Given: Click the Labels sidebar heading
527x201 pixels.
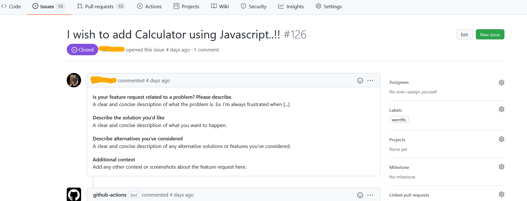Looking at the screenshot, I should [x=395, y=111].
